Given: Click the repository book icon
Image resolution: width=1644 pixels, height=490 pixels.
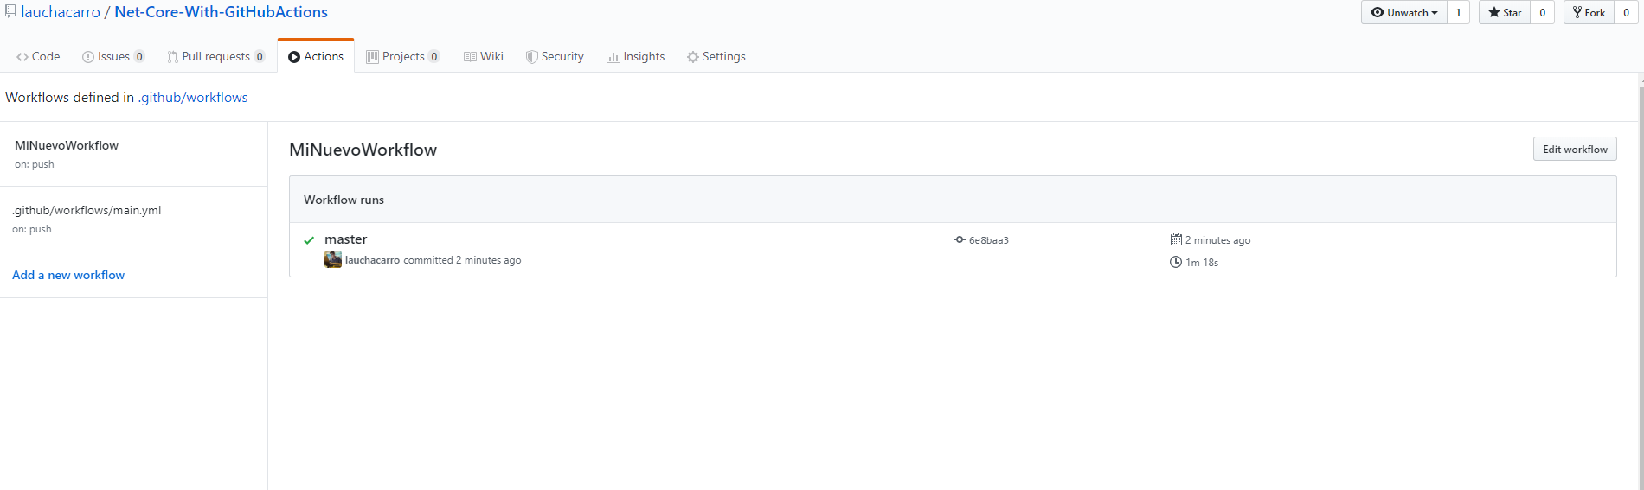Looking at the screenshot, I should (x=10, y=11).
